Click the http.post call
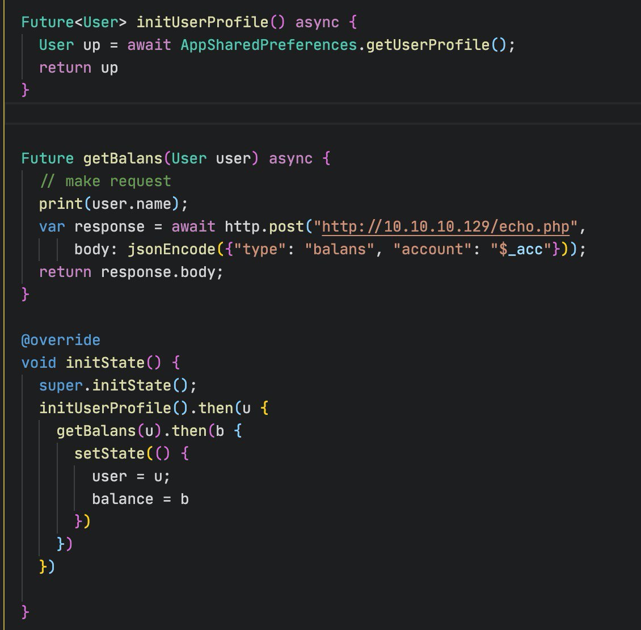 click(x=264, y=226)
